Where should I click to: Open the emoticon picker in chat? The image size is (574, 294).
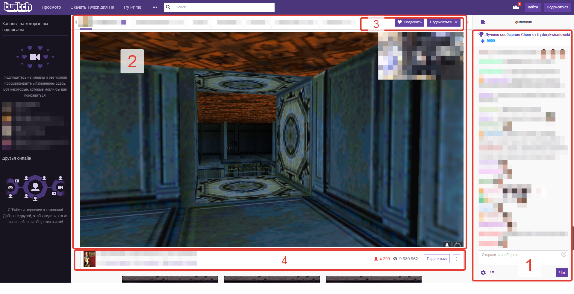click(x=564, y=254)
